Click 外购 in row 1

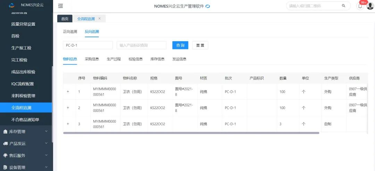tap(328, 91)
